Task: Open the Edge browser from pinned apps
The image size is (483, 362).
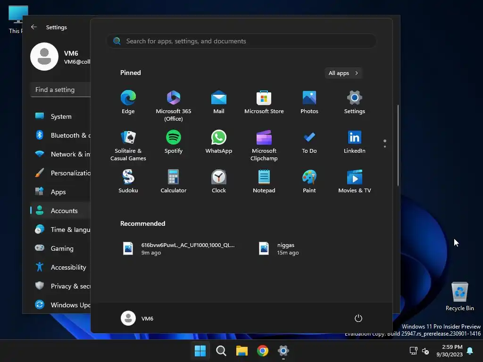Action: [128, 102]
